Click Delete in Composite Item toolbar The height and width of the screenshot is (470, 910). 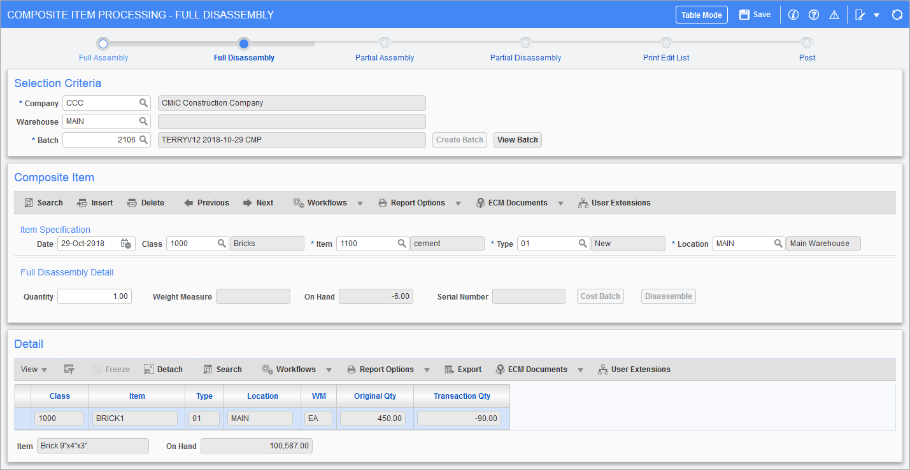[145, 203]
